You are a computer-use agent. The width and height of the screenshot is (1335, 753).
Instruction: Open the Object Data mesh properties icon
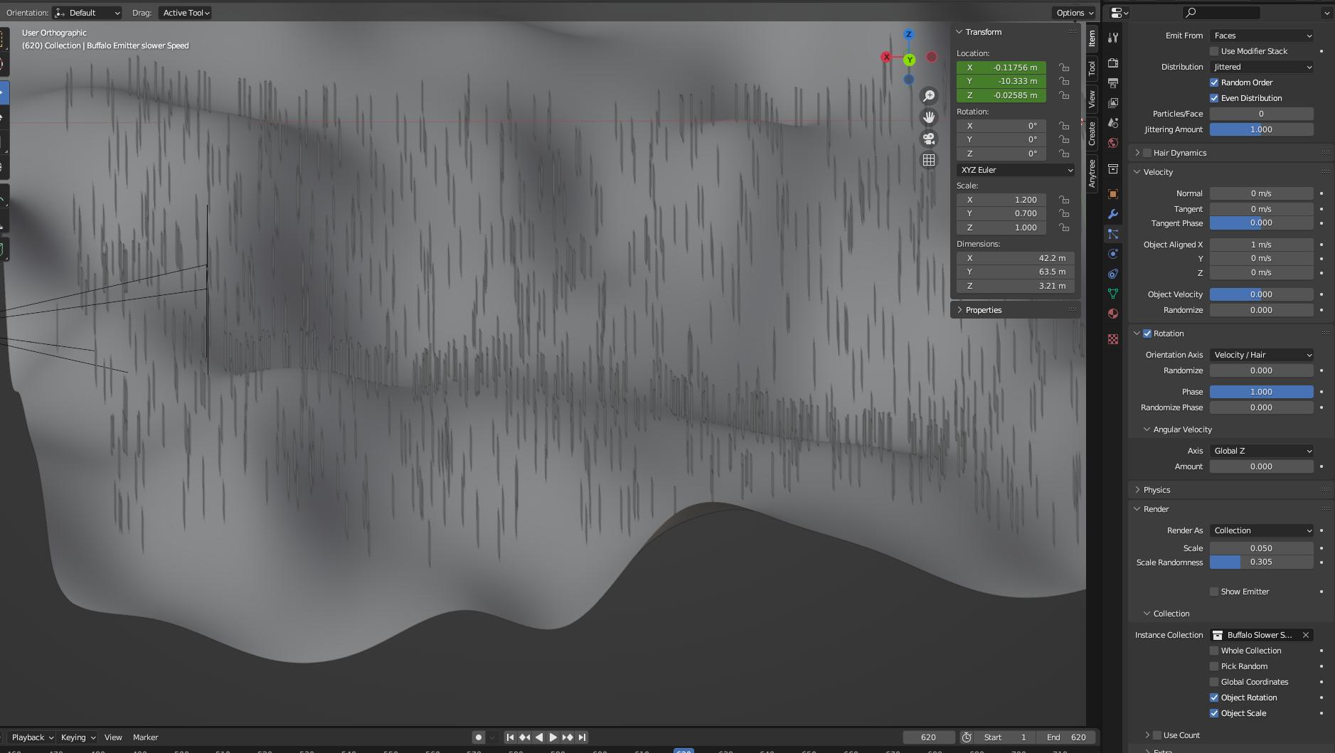tap(1113, 294)
